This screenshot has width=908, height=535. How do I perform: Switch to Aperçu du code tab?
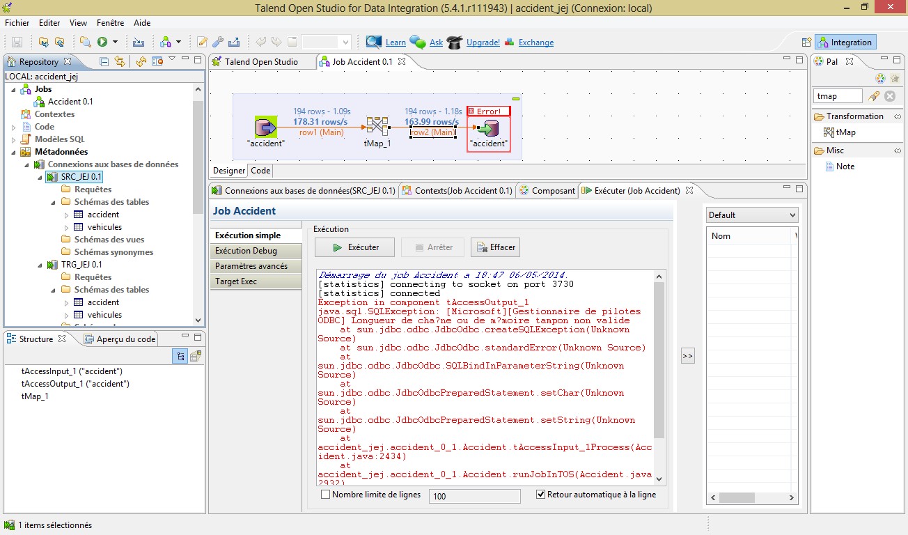120,339
